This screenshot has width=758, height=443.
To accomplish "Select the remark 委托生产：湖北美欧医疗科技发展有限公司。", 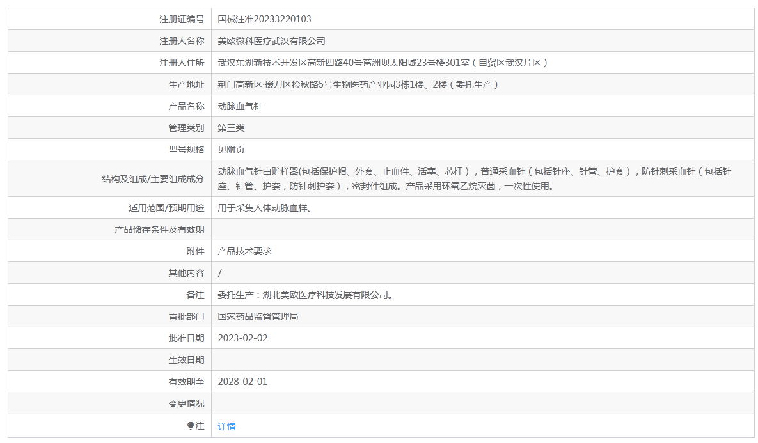I will pyautogui.click(x=306, y=295).
